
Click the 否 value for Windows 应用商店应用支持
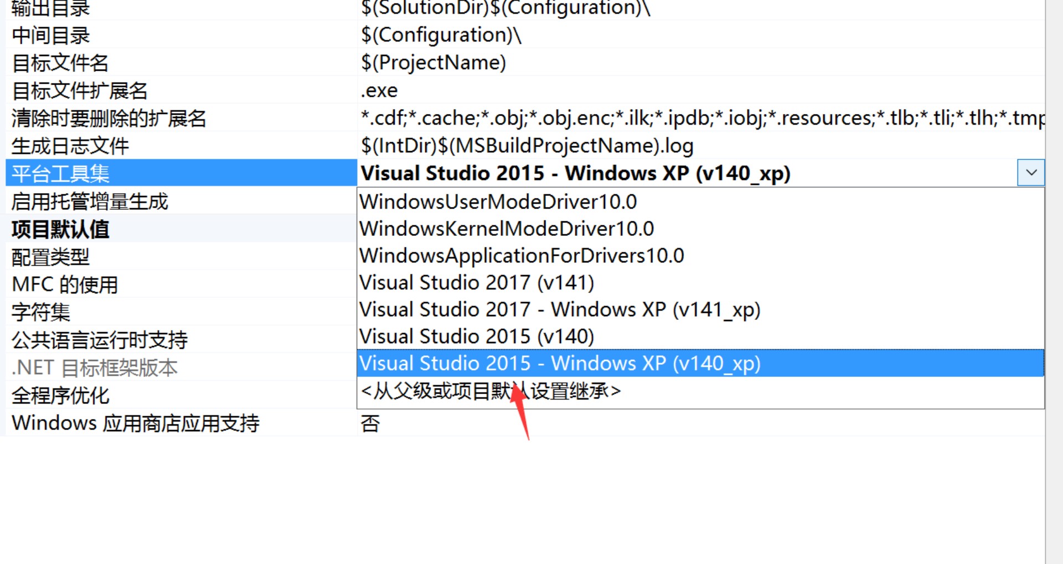[370, 423]
